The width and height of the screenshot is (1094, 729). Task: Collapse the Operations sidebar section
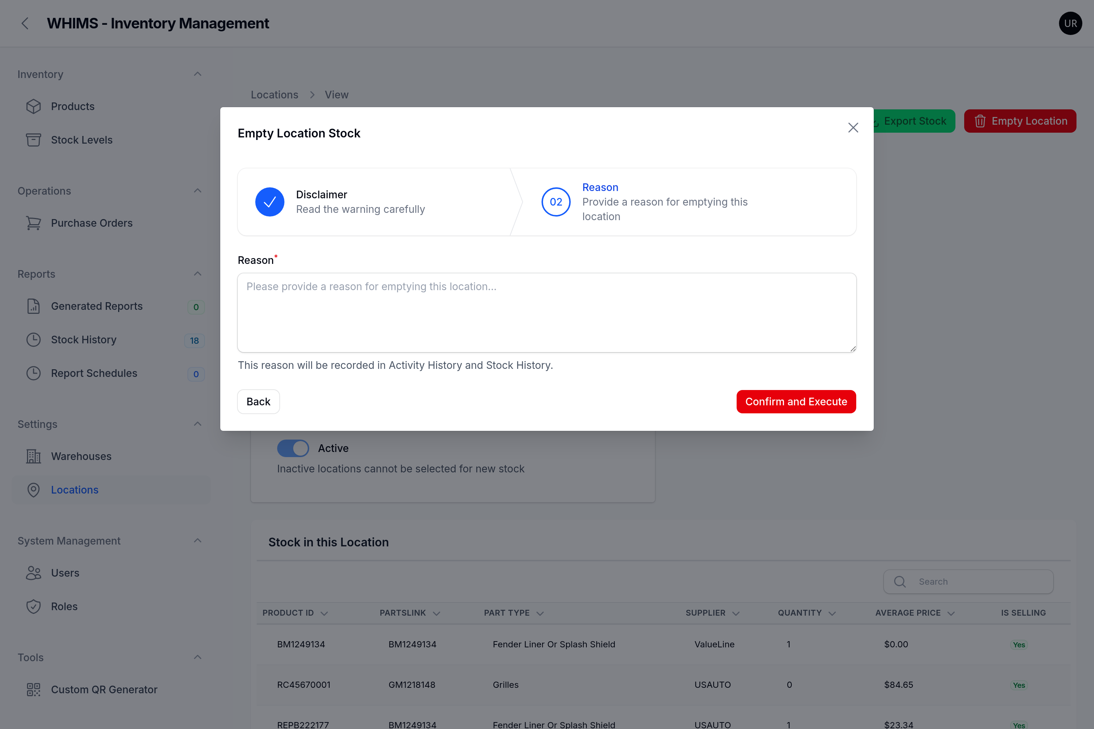pos(197,191)
